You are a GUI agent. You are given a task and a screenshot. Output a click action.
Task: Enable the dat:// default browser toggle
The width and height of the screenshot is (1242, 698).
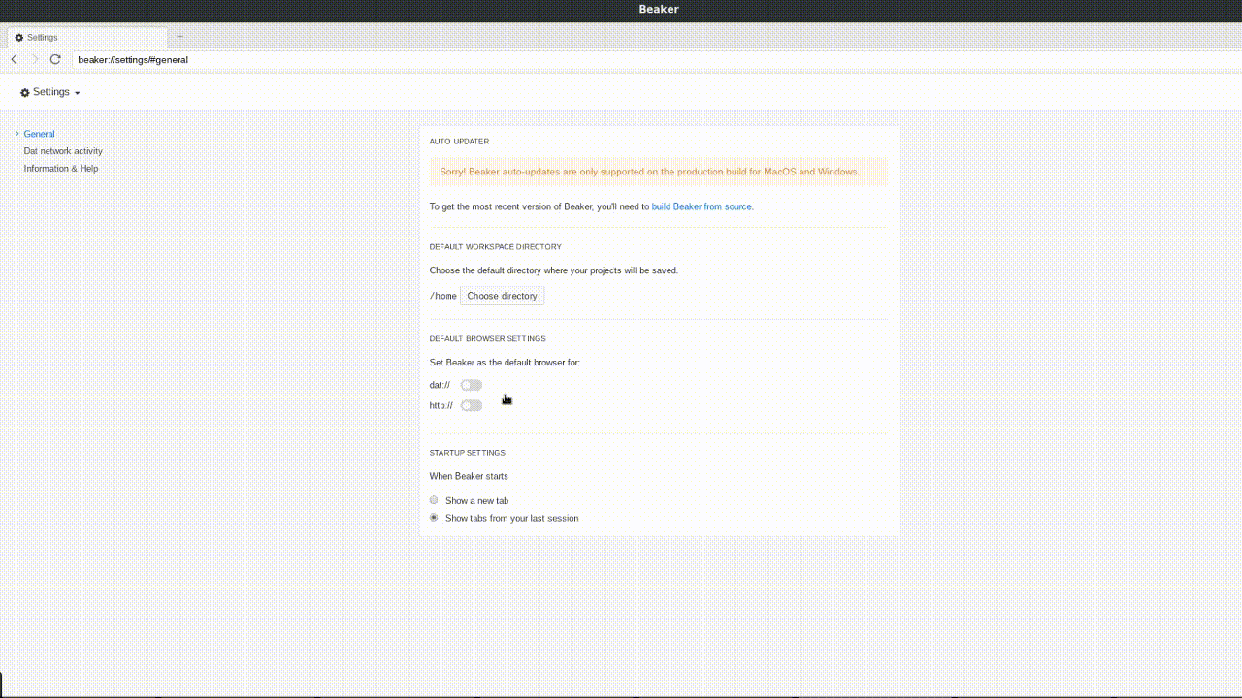pyautogui.click(x=471, y=385)
